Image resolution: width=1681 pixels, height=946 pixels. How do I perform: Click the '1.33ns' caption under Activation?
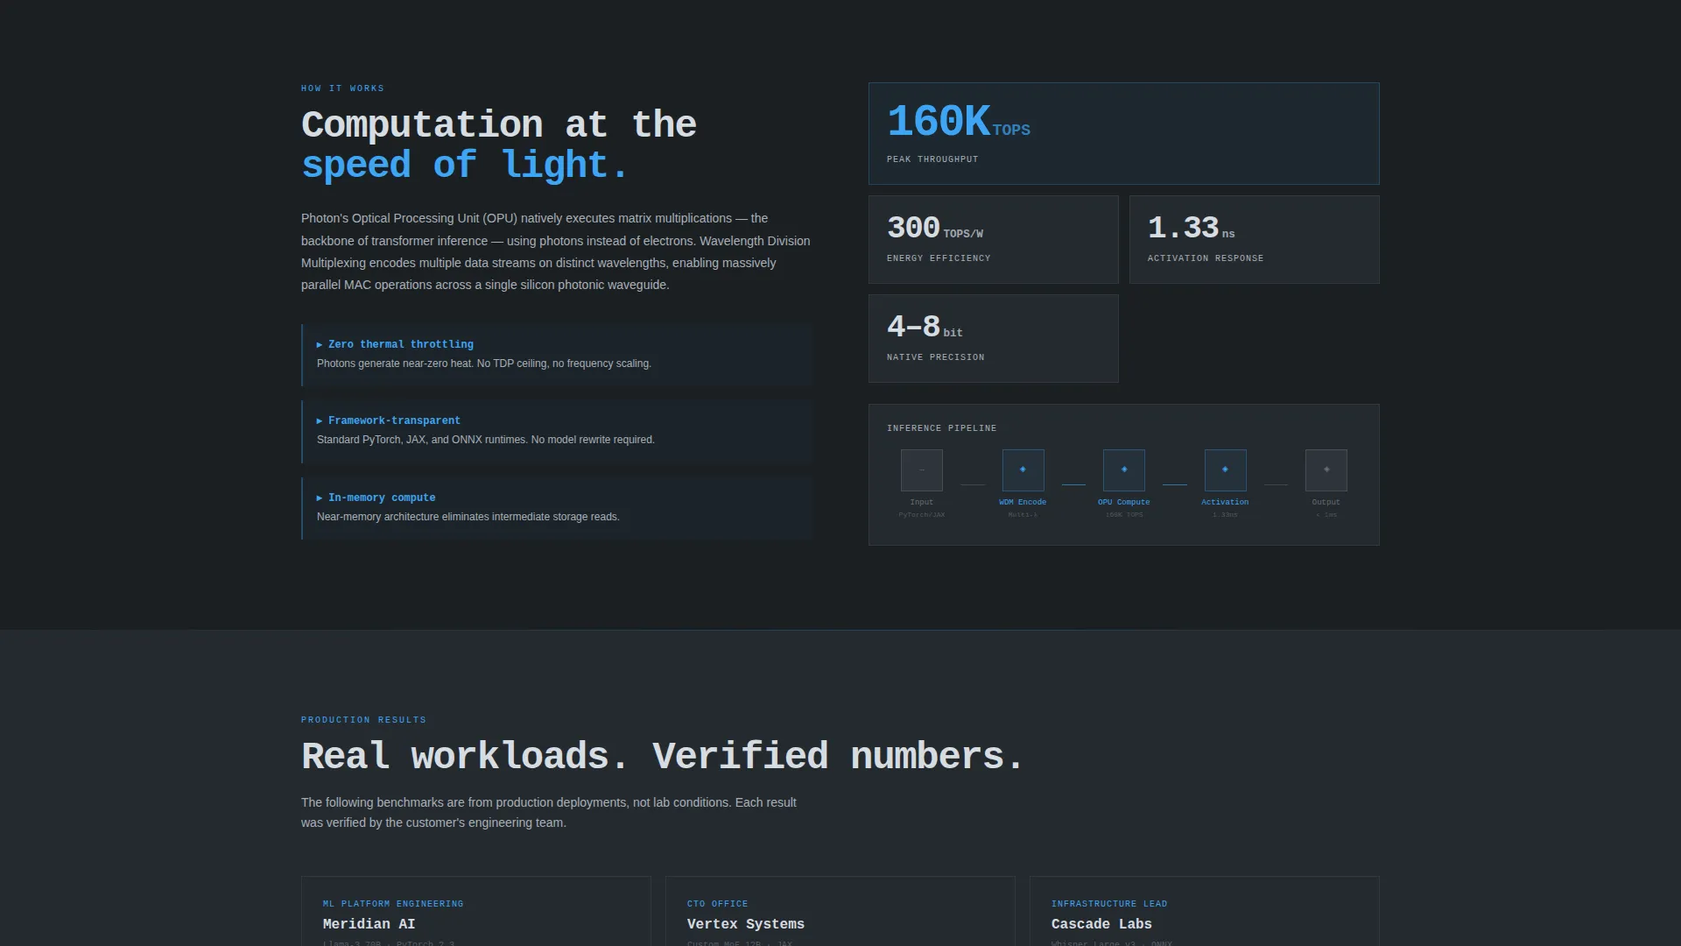(1225, 515)
